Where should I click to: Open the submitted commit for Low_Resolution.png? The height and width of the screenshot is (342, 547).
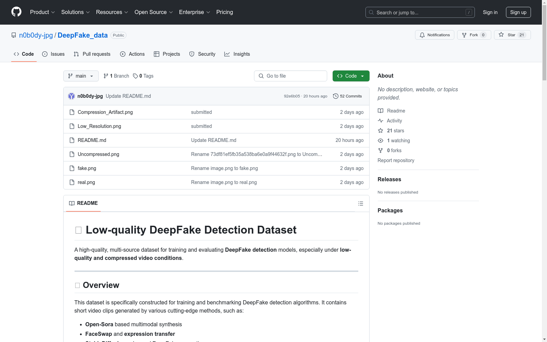coord(201,126)
